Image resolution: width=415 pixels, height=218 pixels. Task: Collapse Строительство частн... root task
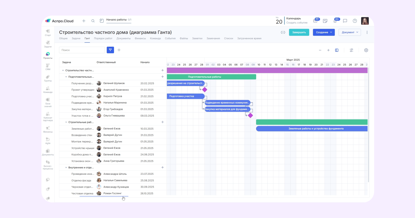coord(63,70)
